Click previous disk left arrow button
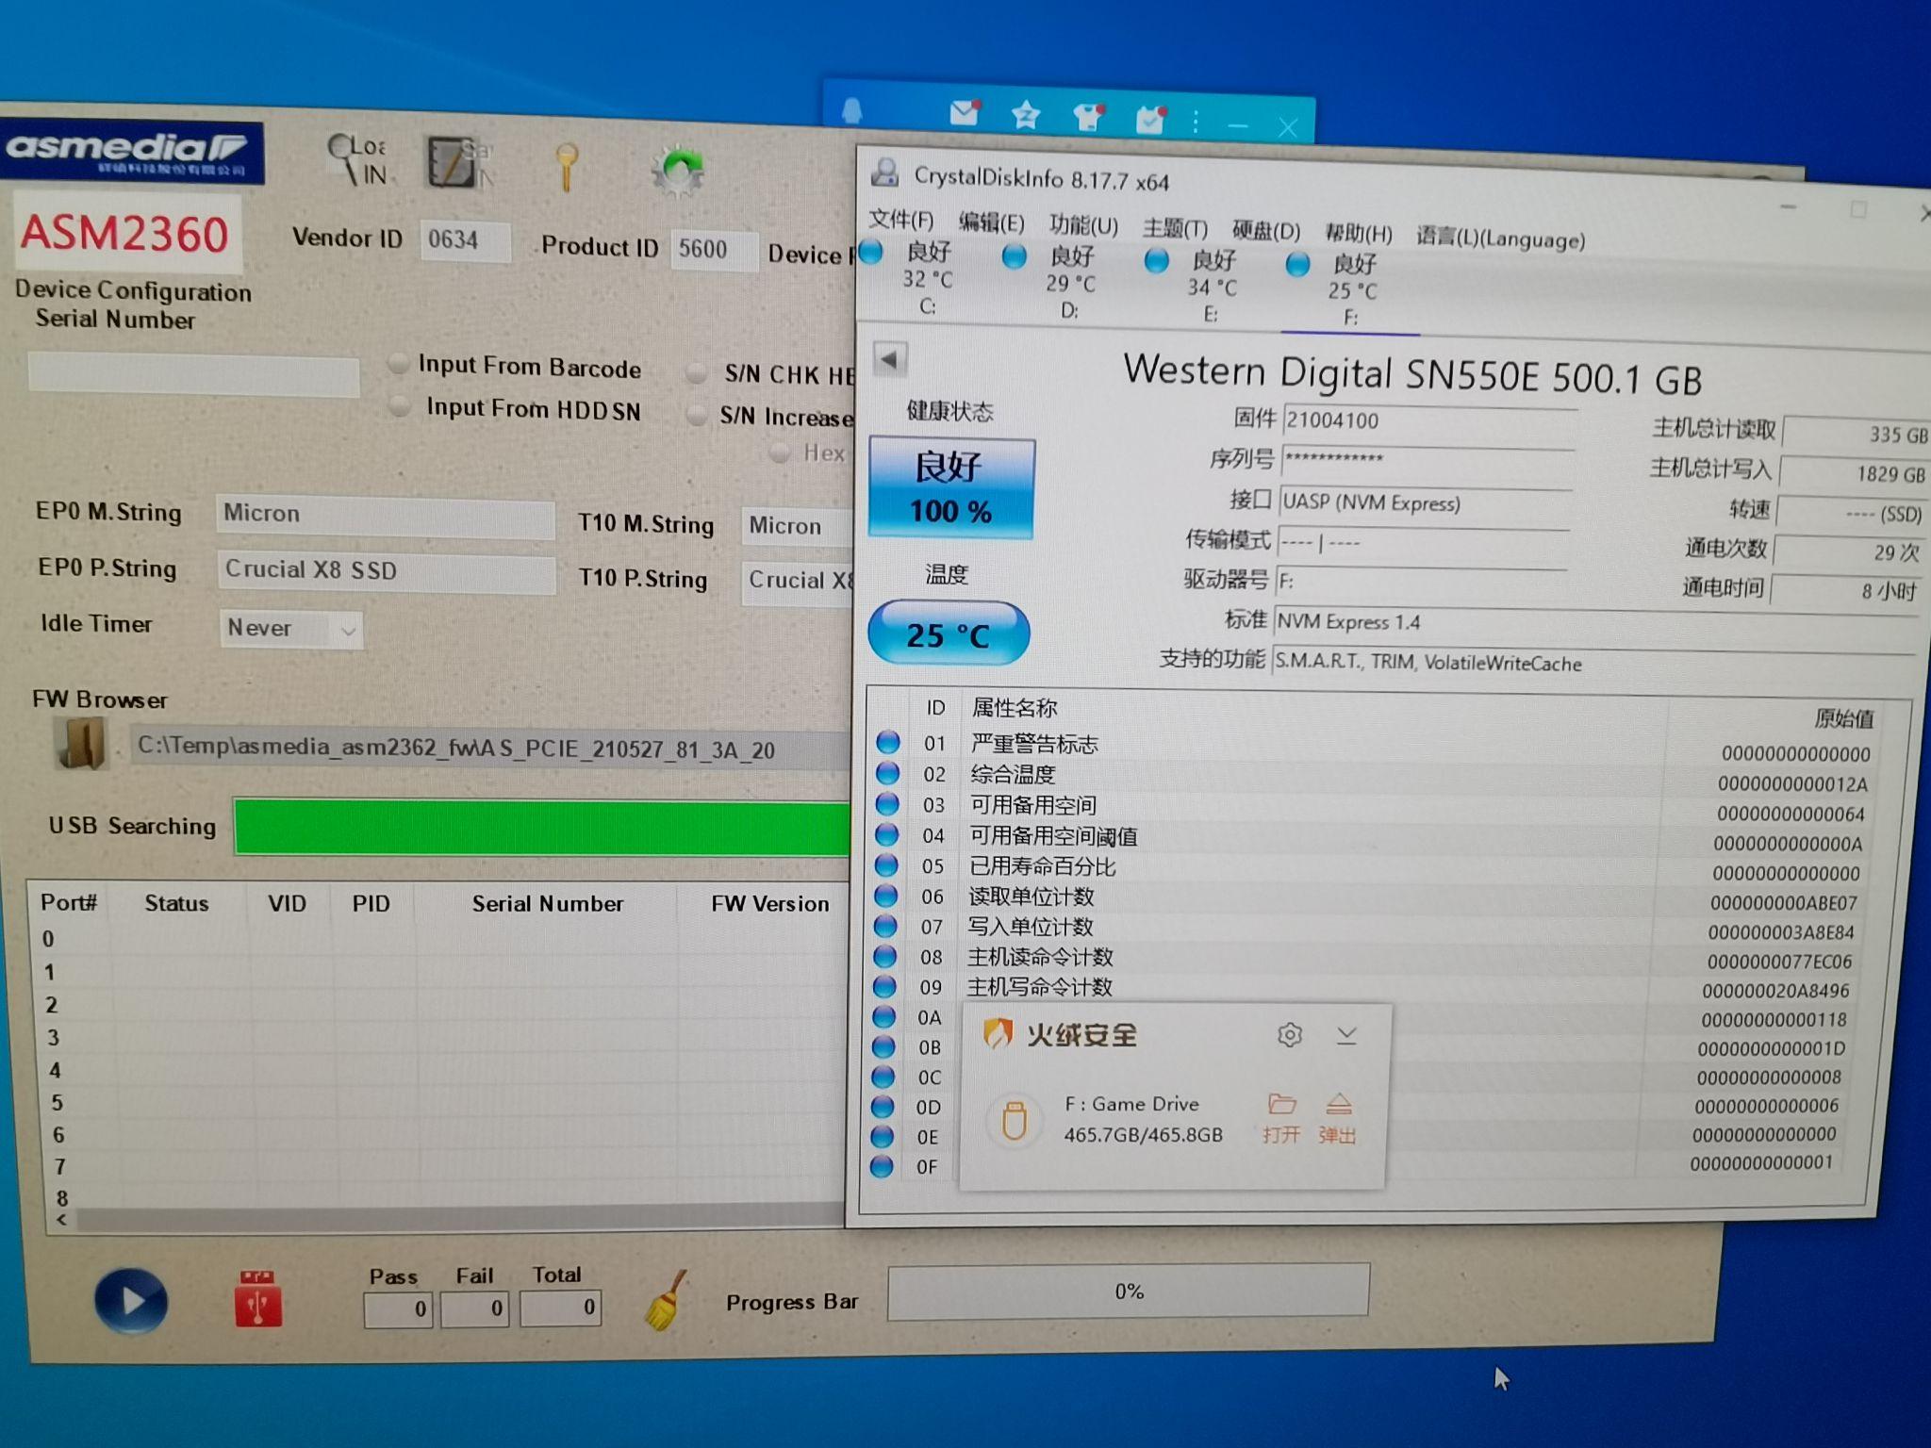 click(889, 358)
